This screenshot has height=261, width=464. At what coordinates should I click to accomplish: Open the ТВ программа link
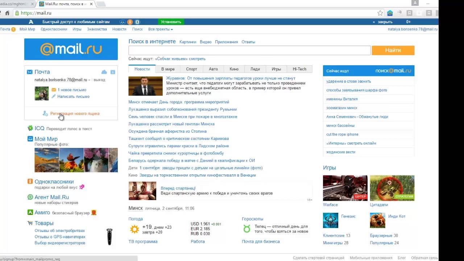143,241
